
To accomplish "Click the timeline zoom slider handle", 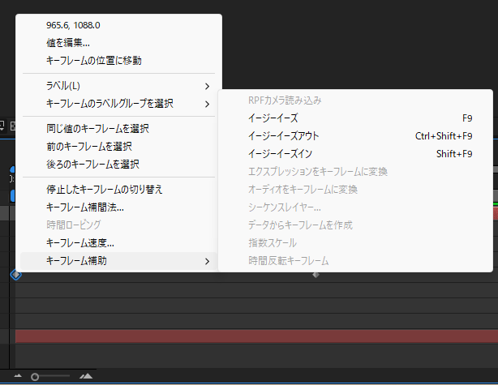I will click(x=35, y=376).
